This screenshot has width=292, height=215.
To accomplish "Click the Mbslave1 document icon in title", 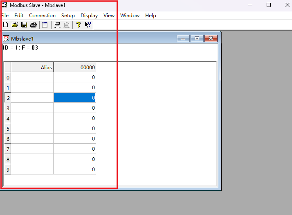I will [x=6, y=38].
